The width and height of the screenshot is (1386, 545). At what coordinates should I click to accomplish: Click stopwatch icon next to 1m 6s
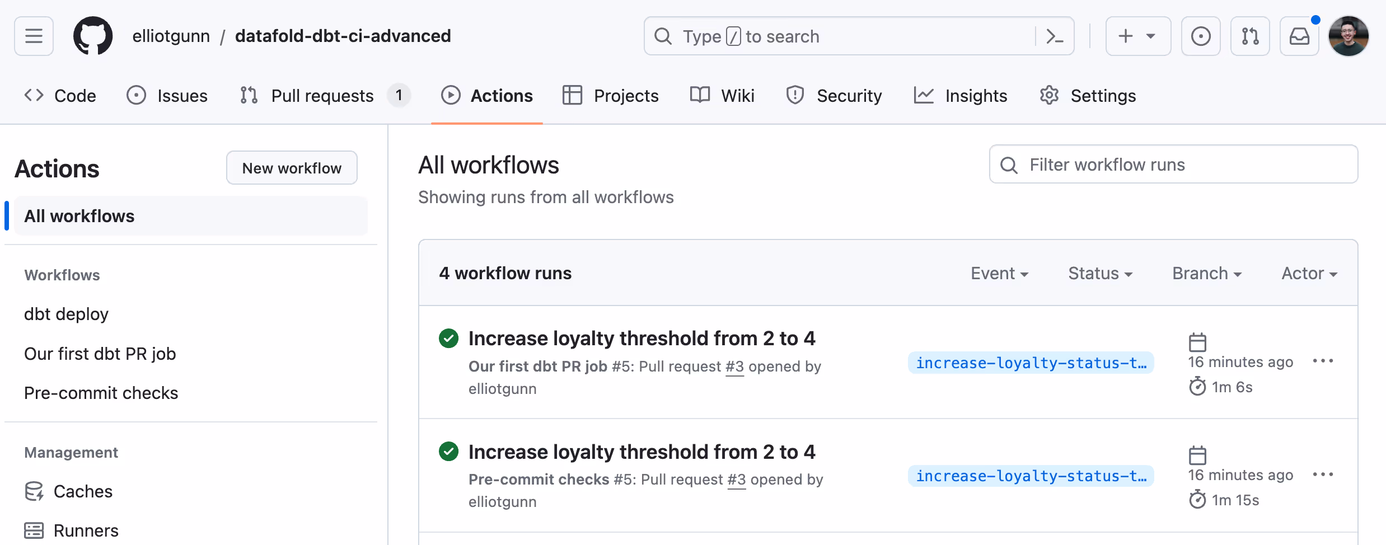click(1197, 386)
